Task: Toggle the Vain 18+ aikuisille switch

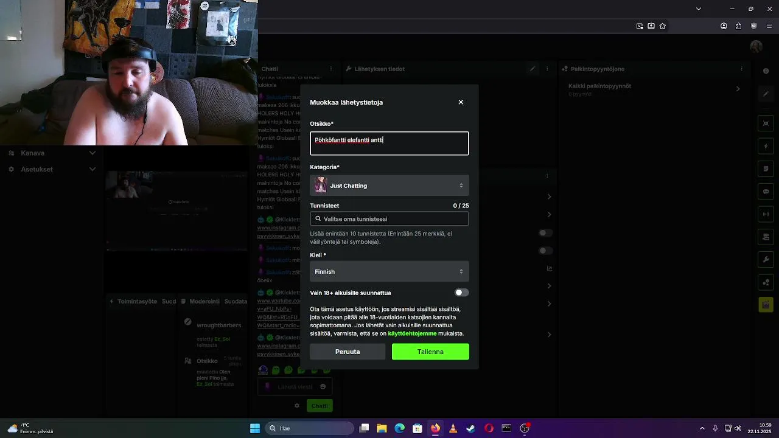Action: pos(461,293)
